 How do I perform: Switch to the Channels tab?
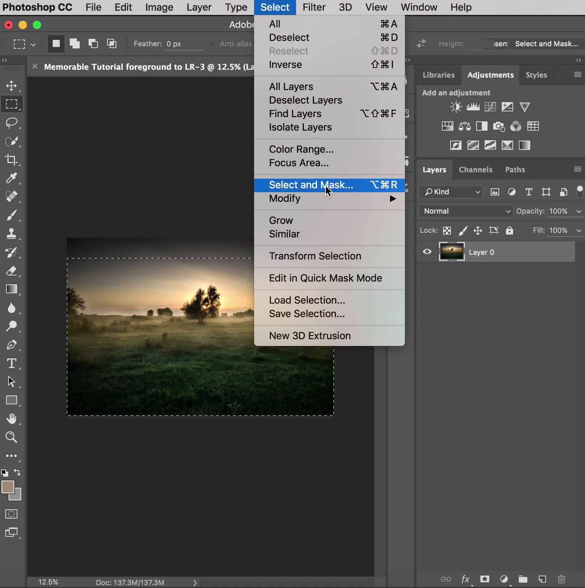(475, 170)
